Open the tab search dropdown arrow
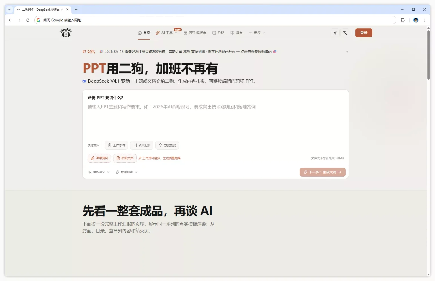Image resolution: width=435 pixels, height=281 pixels. tap(9, 10)
